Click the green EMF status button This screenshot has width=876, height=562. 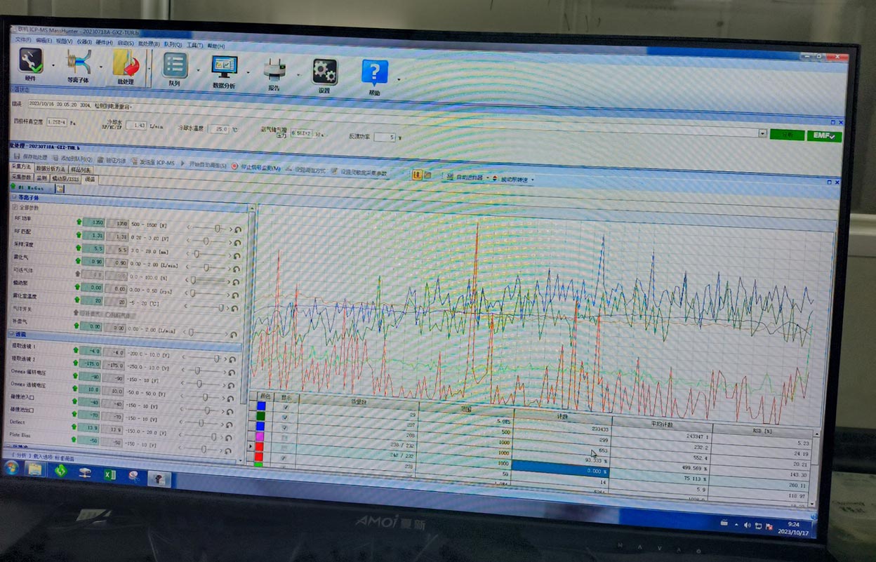tap(823, 136)
